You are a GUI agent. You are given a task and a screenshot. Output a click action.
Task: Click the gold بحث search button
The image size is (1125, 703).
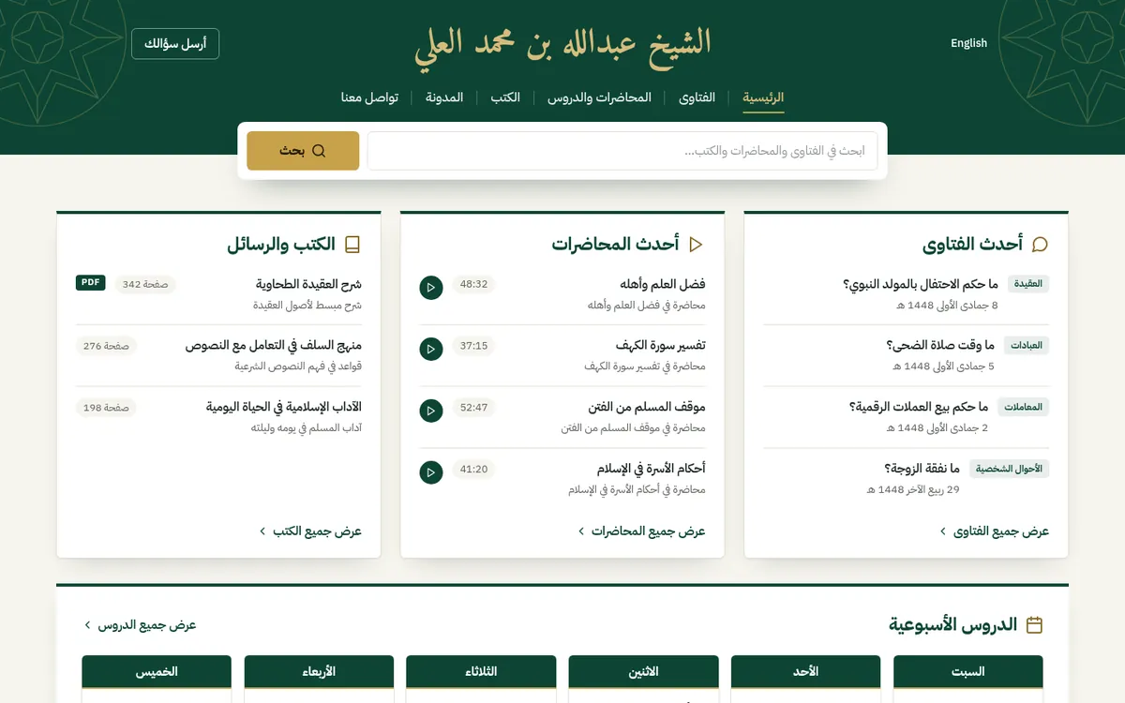[x=303, y=151]
